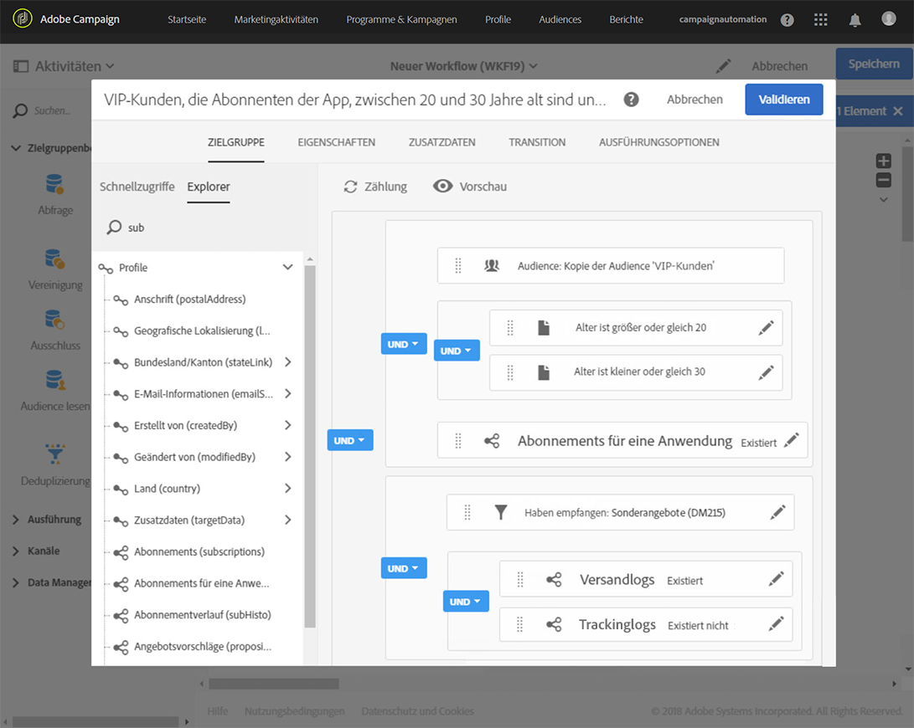Screen dimensions: 914x728
Task: Click the Ausschluss activity icon
Action: tap(54, 319)
